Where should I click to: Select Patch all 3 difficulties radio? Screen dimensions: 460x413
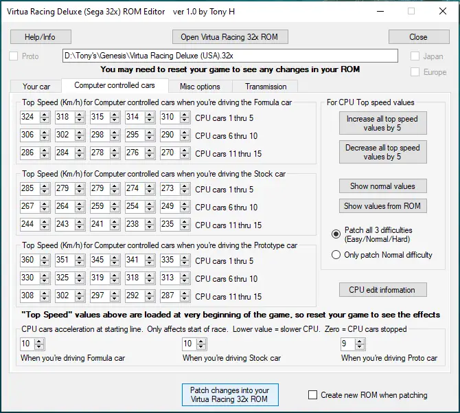click(x=336, y=234)
